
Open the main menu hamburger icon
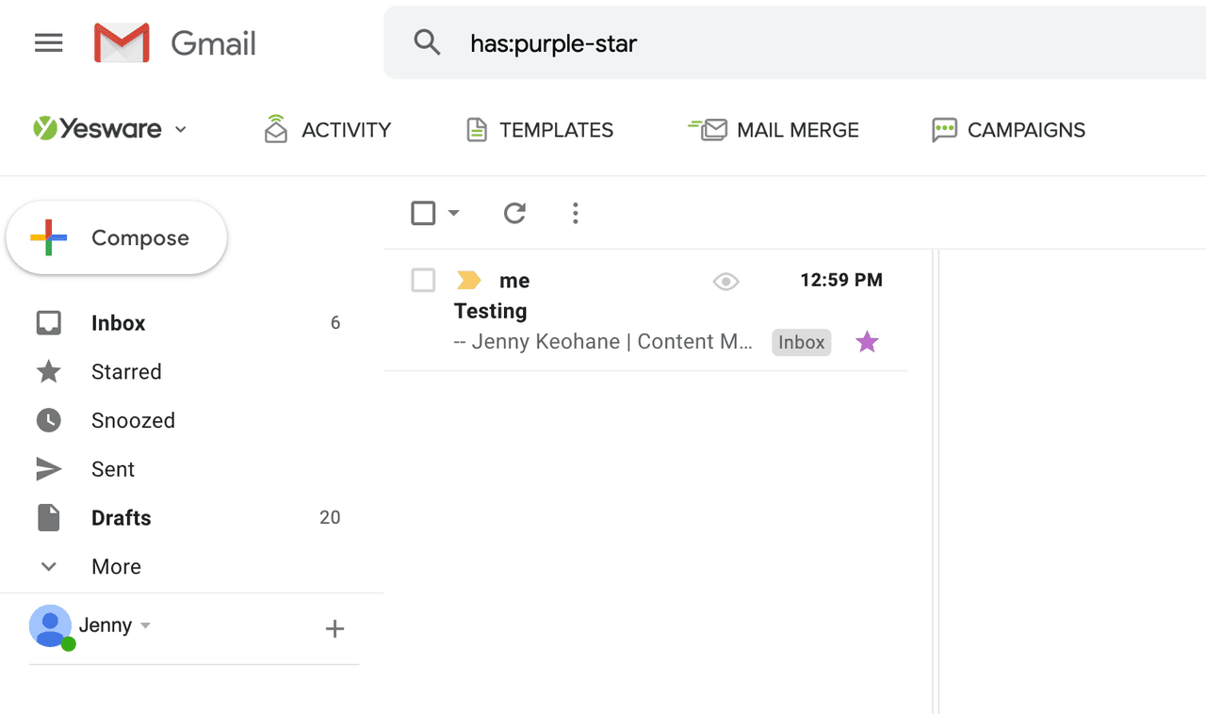pyautogui.click(x=48, y=43)
